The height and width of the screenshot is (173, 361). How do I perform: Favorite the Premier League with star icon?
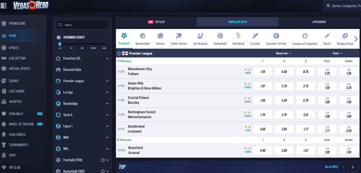coord(119,53)
